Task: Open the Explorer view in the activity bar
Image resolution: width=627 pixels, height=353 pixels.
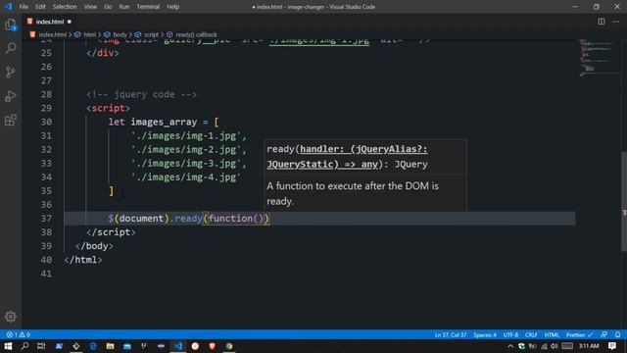Action: tap(11, 25)
